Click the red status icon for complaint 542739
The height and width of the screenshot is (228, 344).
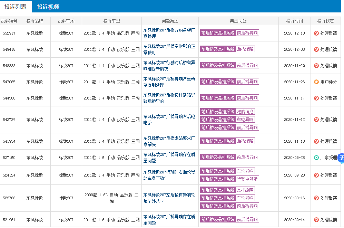tap(316, 120)
